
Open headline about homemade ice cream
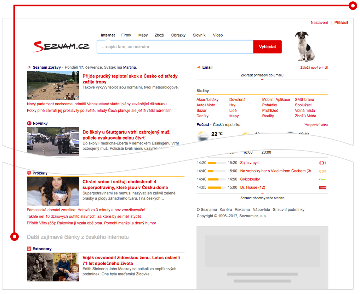pos(86,210)
